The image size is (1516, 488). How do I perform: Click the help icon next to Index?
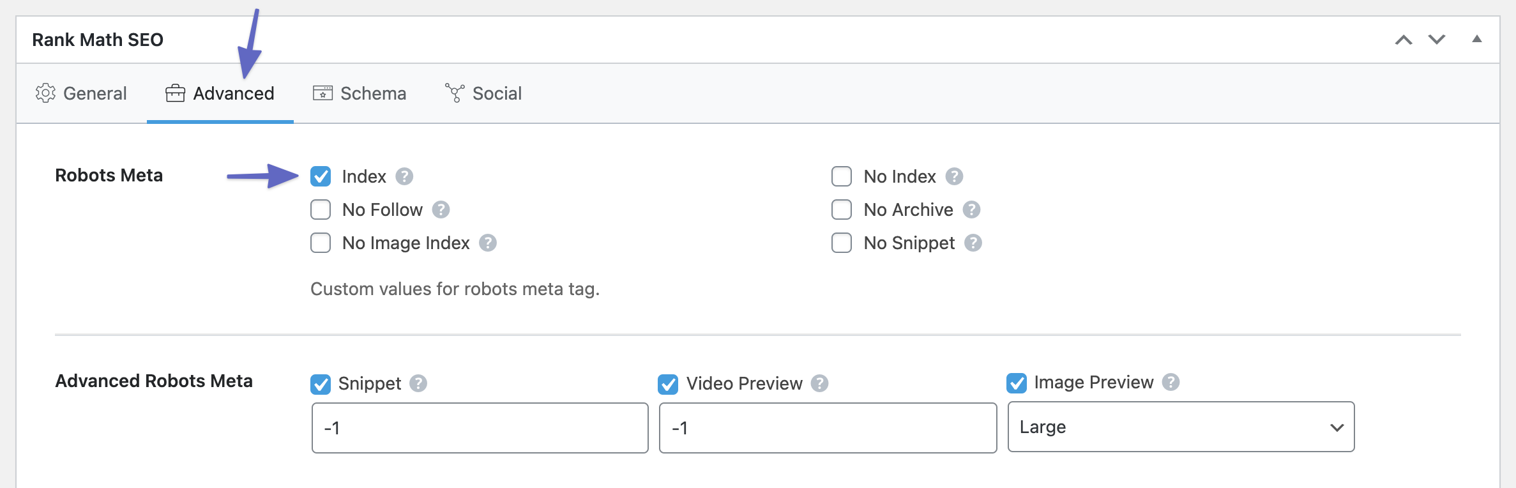[x=404, y=176]
